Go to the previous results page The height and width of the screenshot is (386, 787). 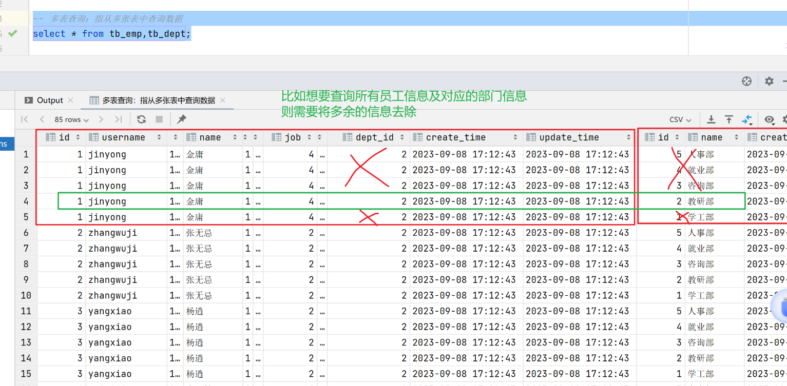pyautogui.click(x=42, y=119)
